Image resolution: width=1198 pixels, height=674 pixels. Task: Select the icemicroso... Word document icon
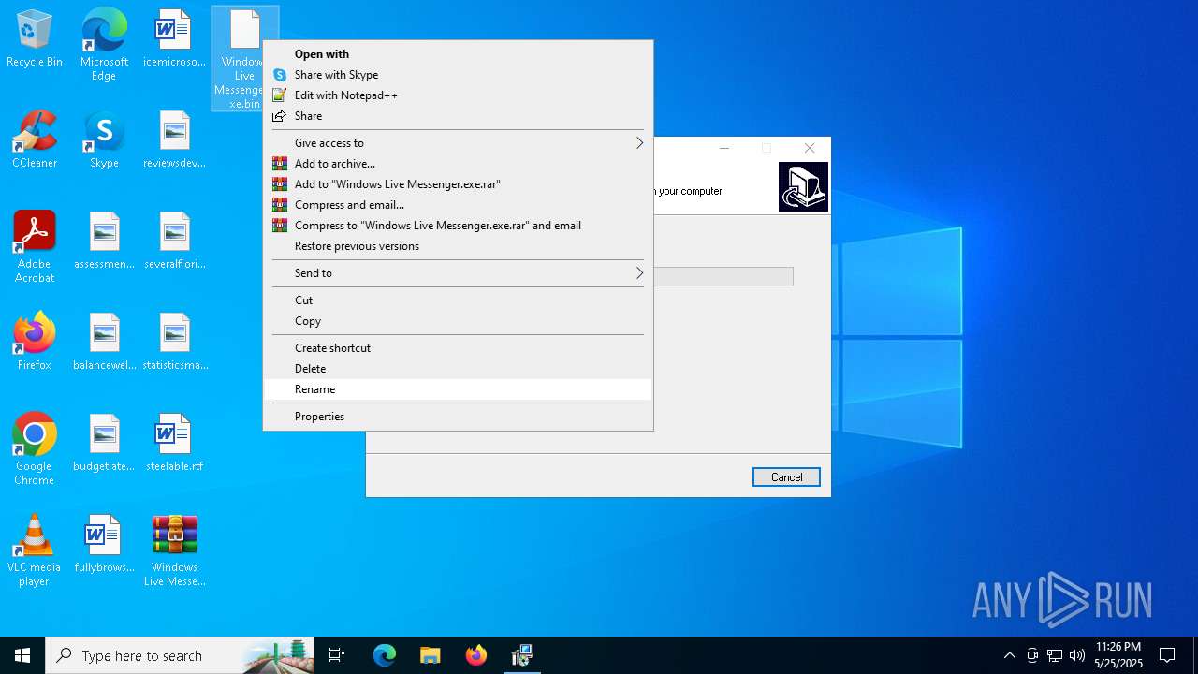pyautogui.click(x=174, y=39)
